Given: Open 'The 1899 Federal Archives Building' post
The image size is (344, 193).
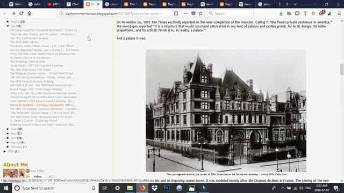Looking at the screenshot, I should (32, 81).
